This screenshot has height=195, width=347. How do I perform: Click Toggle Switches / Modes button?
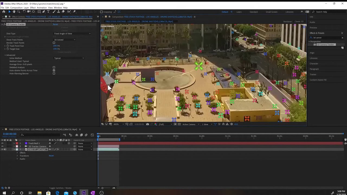coord(60,188)
